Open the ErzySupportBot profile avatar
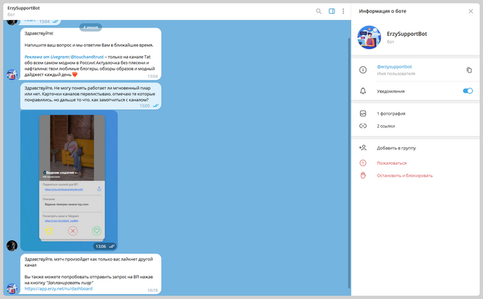 tap(369, 37)
